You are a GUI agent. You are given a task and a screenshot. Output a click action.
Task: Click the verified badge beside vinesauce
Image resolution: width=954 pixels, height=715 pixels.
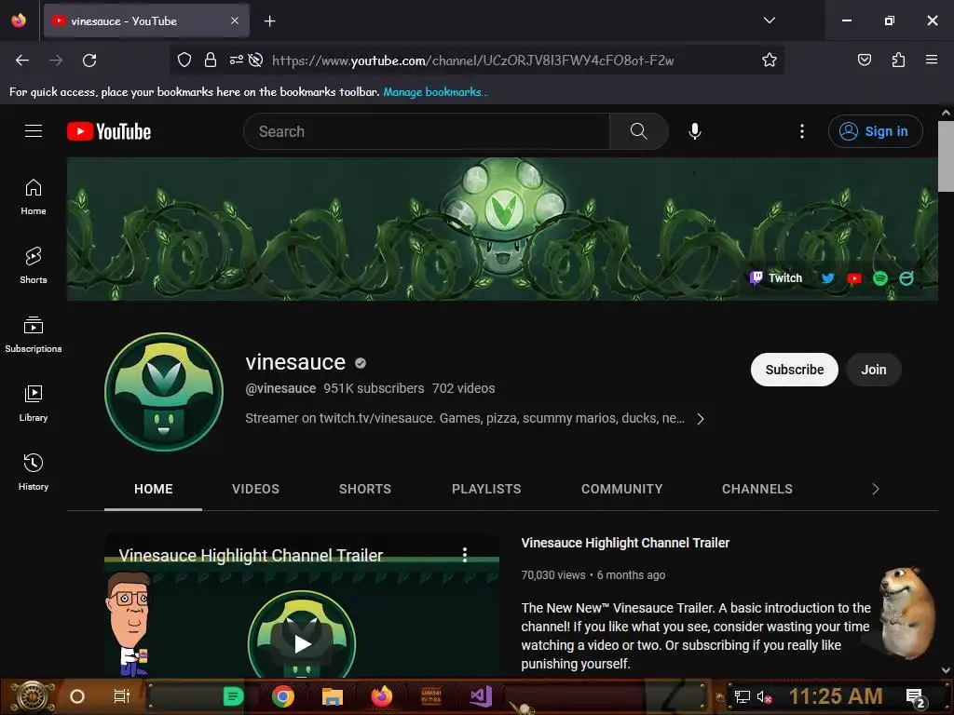[361, 363]
